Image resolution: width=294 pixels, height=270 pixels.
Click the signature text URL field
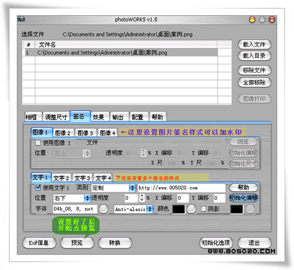coord(181,188)
